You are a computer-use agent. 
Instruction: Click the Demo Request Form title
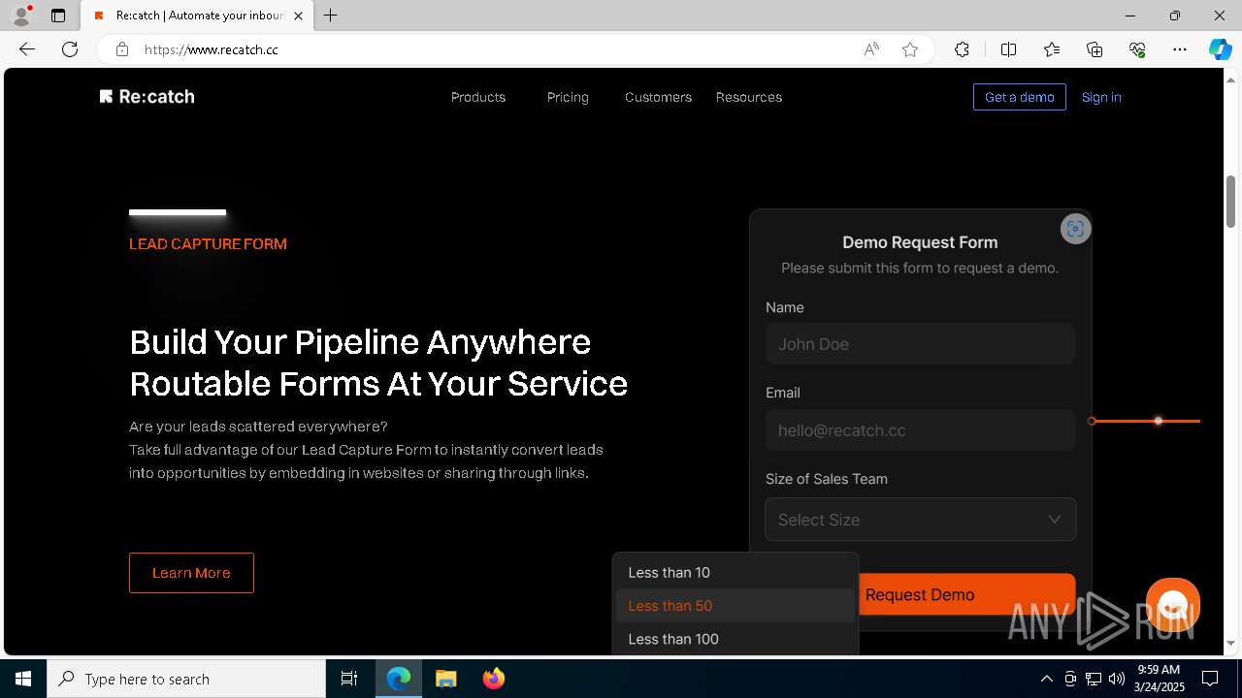click(x=920, y=242)
